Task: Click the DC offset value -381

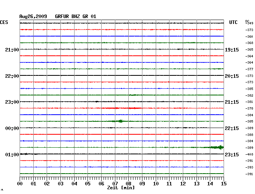Action: [249, 102]
